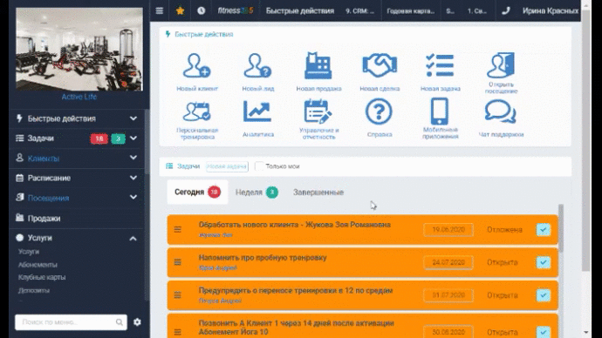Click the gym photo thumbnail
The width and height of the screenshot is (602, 338).
coord(79,49)
